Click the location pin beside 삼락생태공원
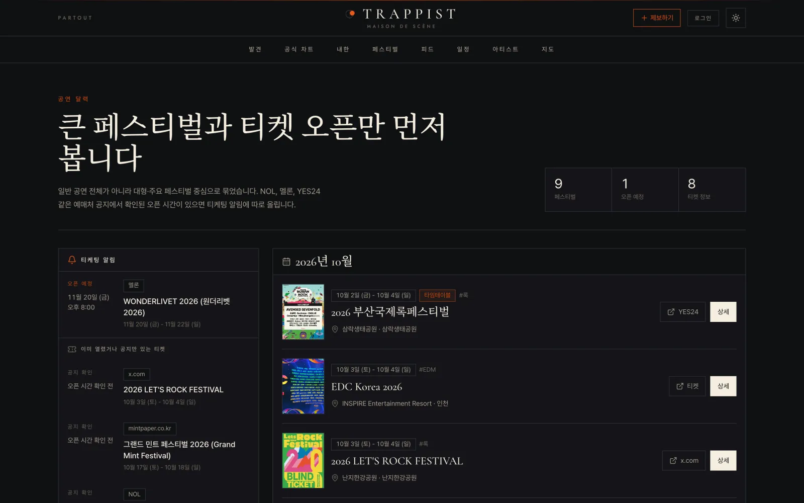This screenshot has width=804, height=503. [335, 329]
